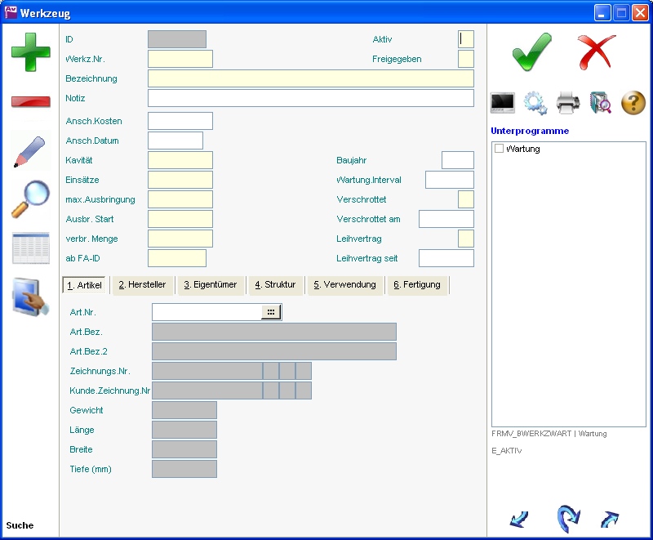
Task: Switch to the Struktur tab
Action: (275, 285)
